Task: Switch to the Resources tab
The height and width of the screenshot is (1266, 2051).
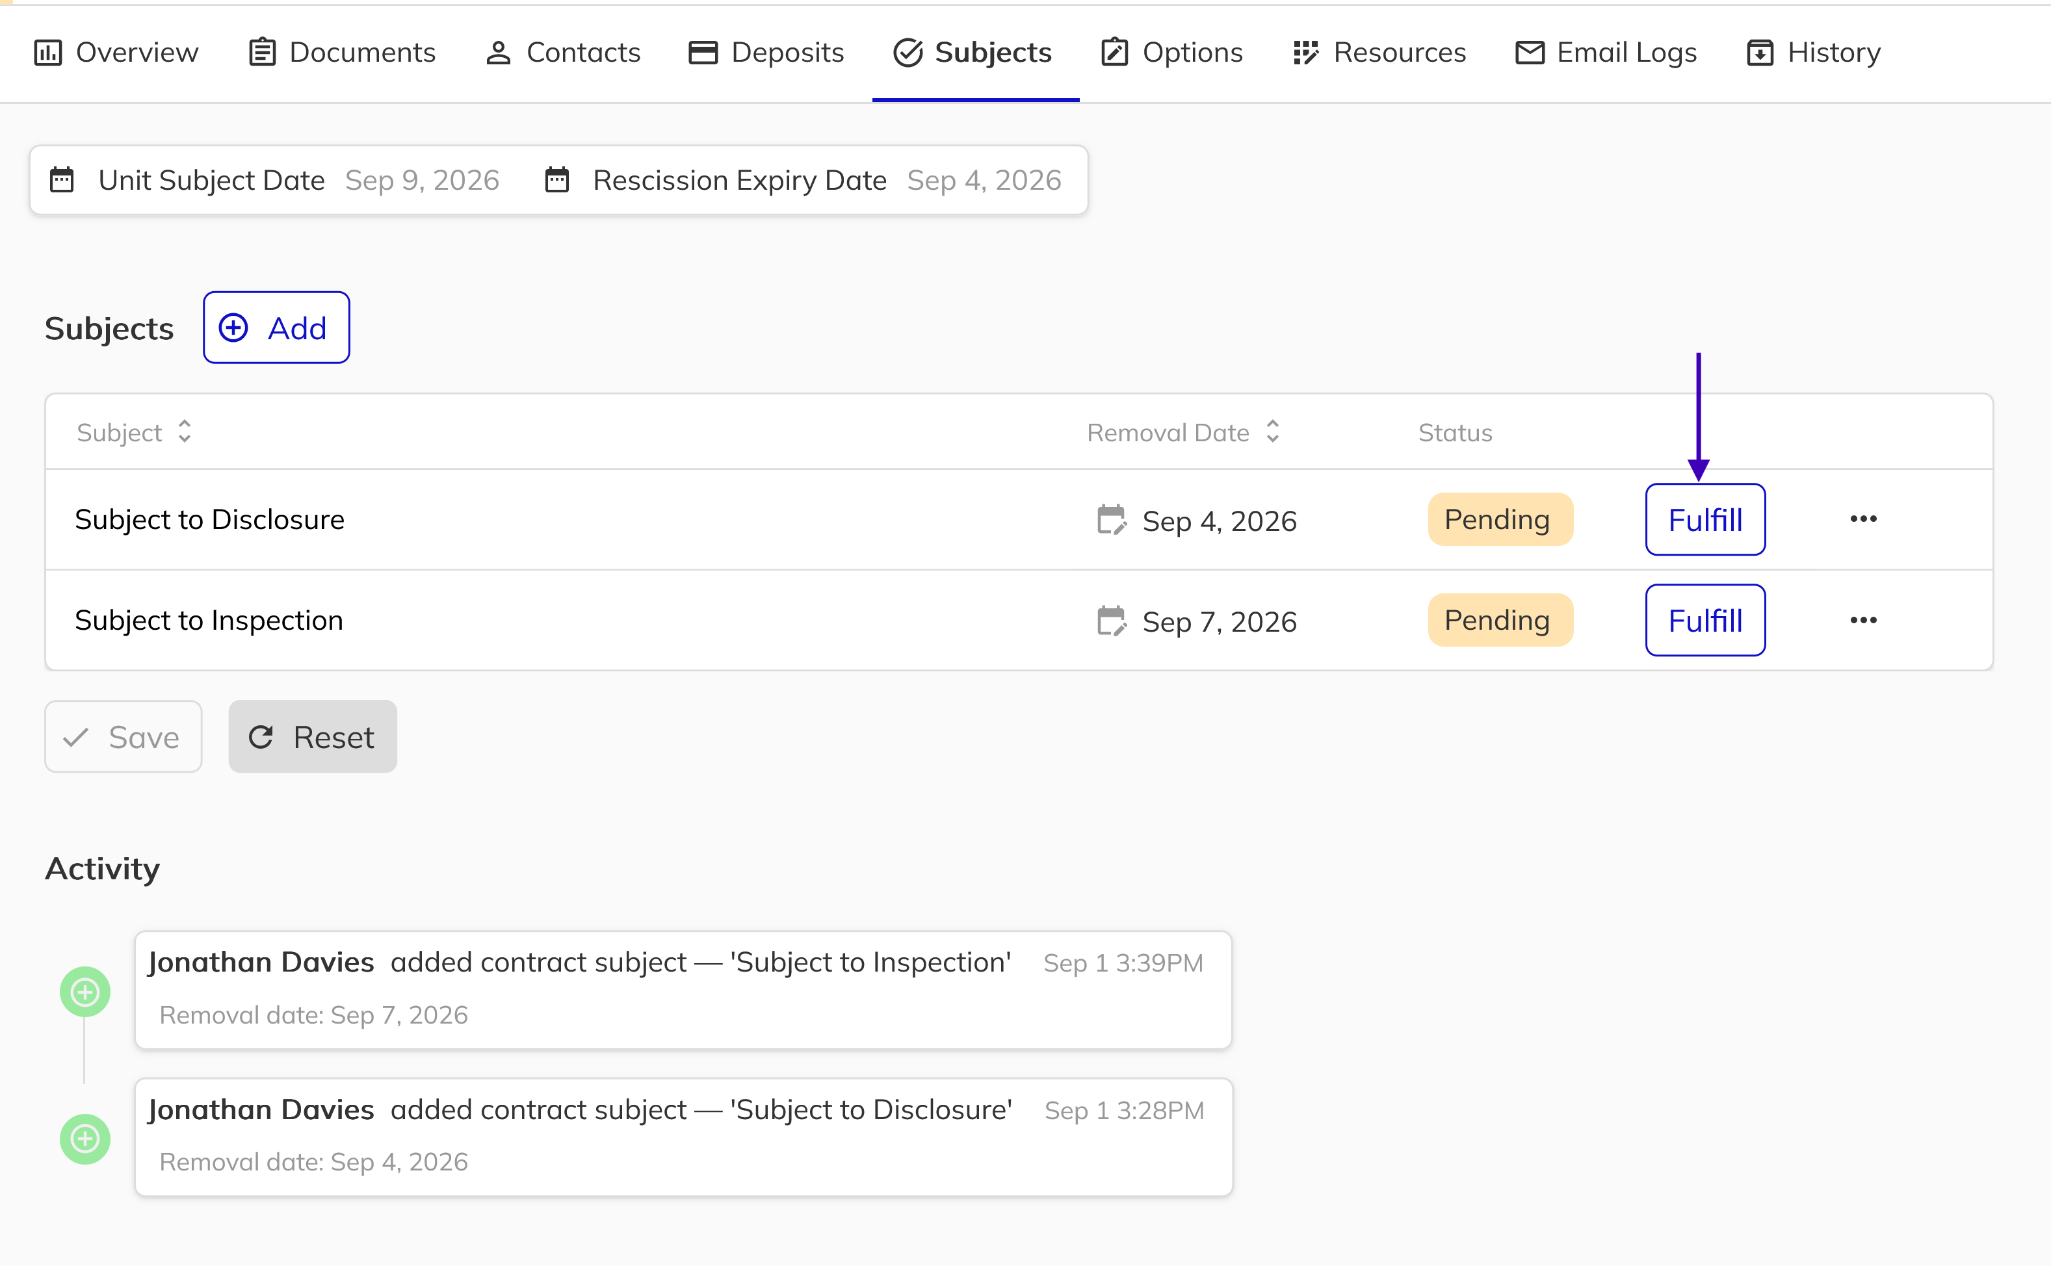Action: coord(1379,53)
